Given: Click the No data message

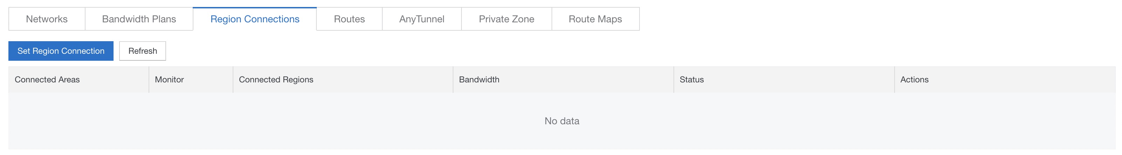Looking at the screenshot, I should tap(562, 121).
